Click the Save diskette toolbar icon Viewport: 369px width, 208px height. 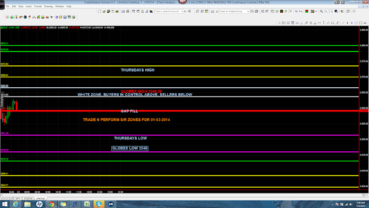tap(123, 12)
